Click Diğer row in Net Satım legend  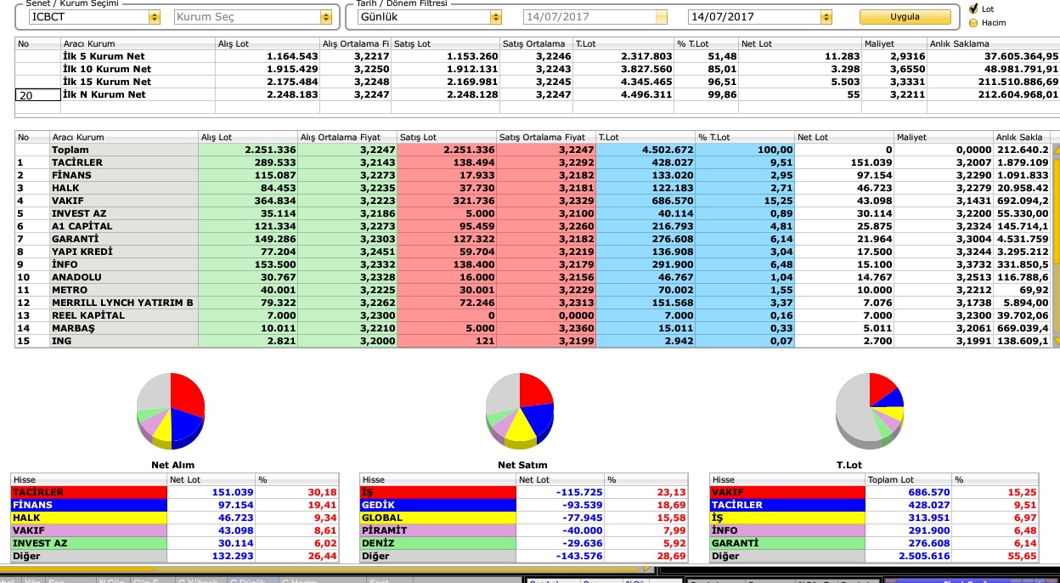tap(525, 557)
